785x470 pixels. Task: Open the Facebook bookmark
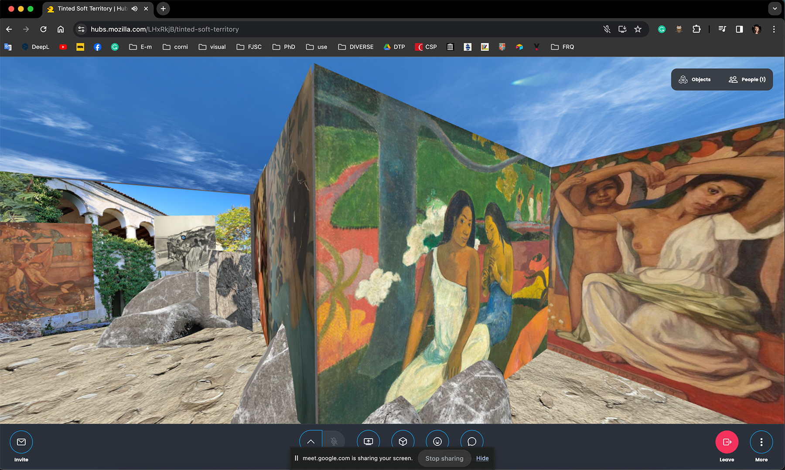(x=98, y=47)
